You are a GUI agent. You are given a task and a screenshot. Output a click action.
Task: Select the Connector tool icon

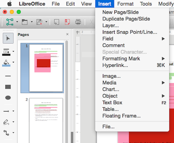click(6, 133)
